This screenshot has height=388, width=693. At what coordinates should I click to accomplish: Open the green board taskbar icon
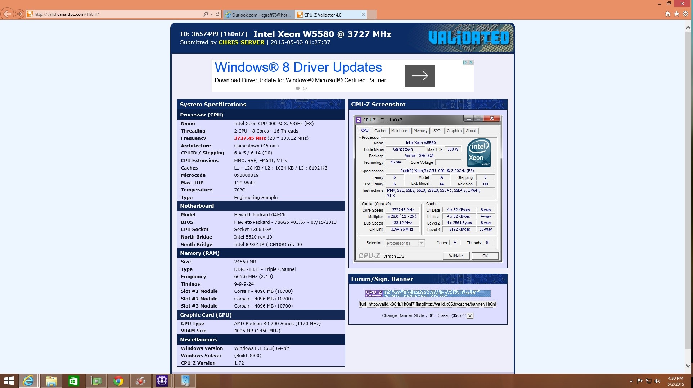click(x=96, y=381)
